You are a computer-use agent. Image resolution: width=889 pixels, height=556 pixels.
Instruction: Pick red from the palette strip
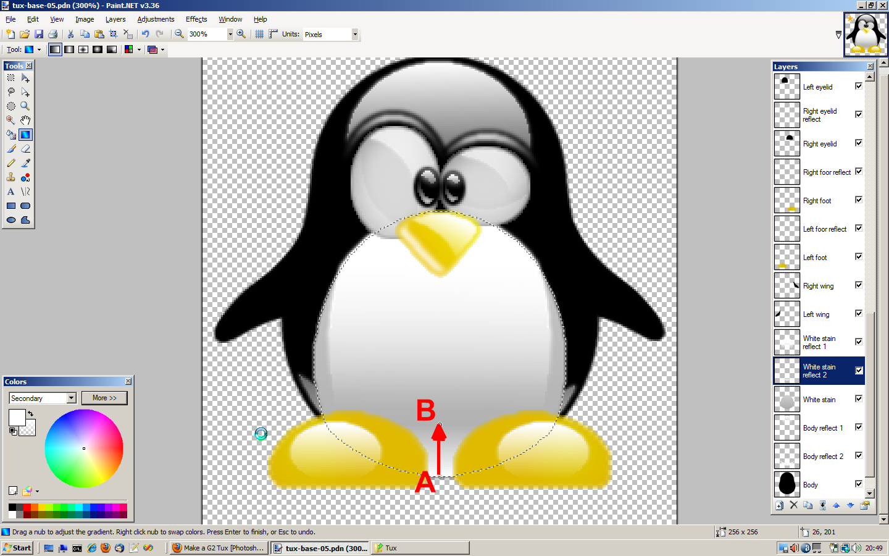pos(27,507)
